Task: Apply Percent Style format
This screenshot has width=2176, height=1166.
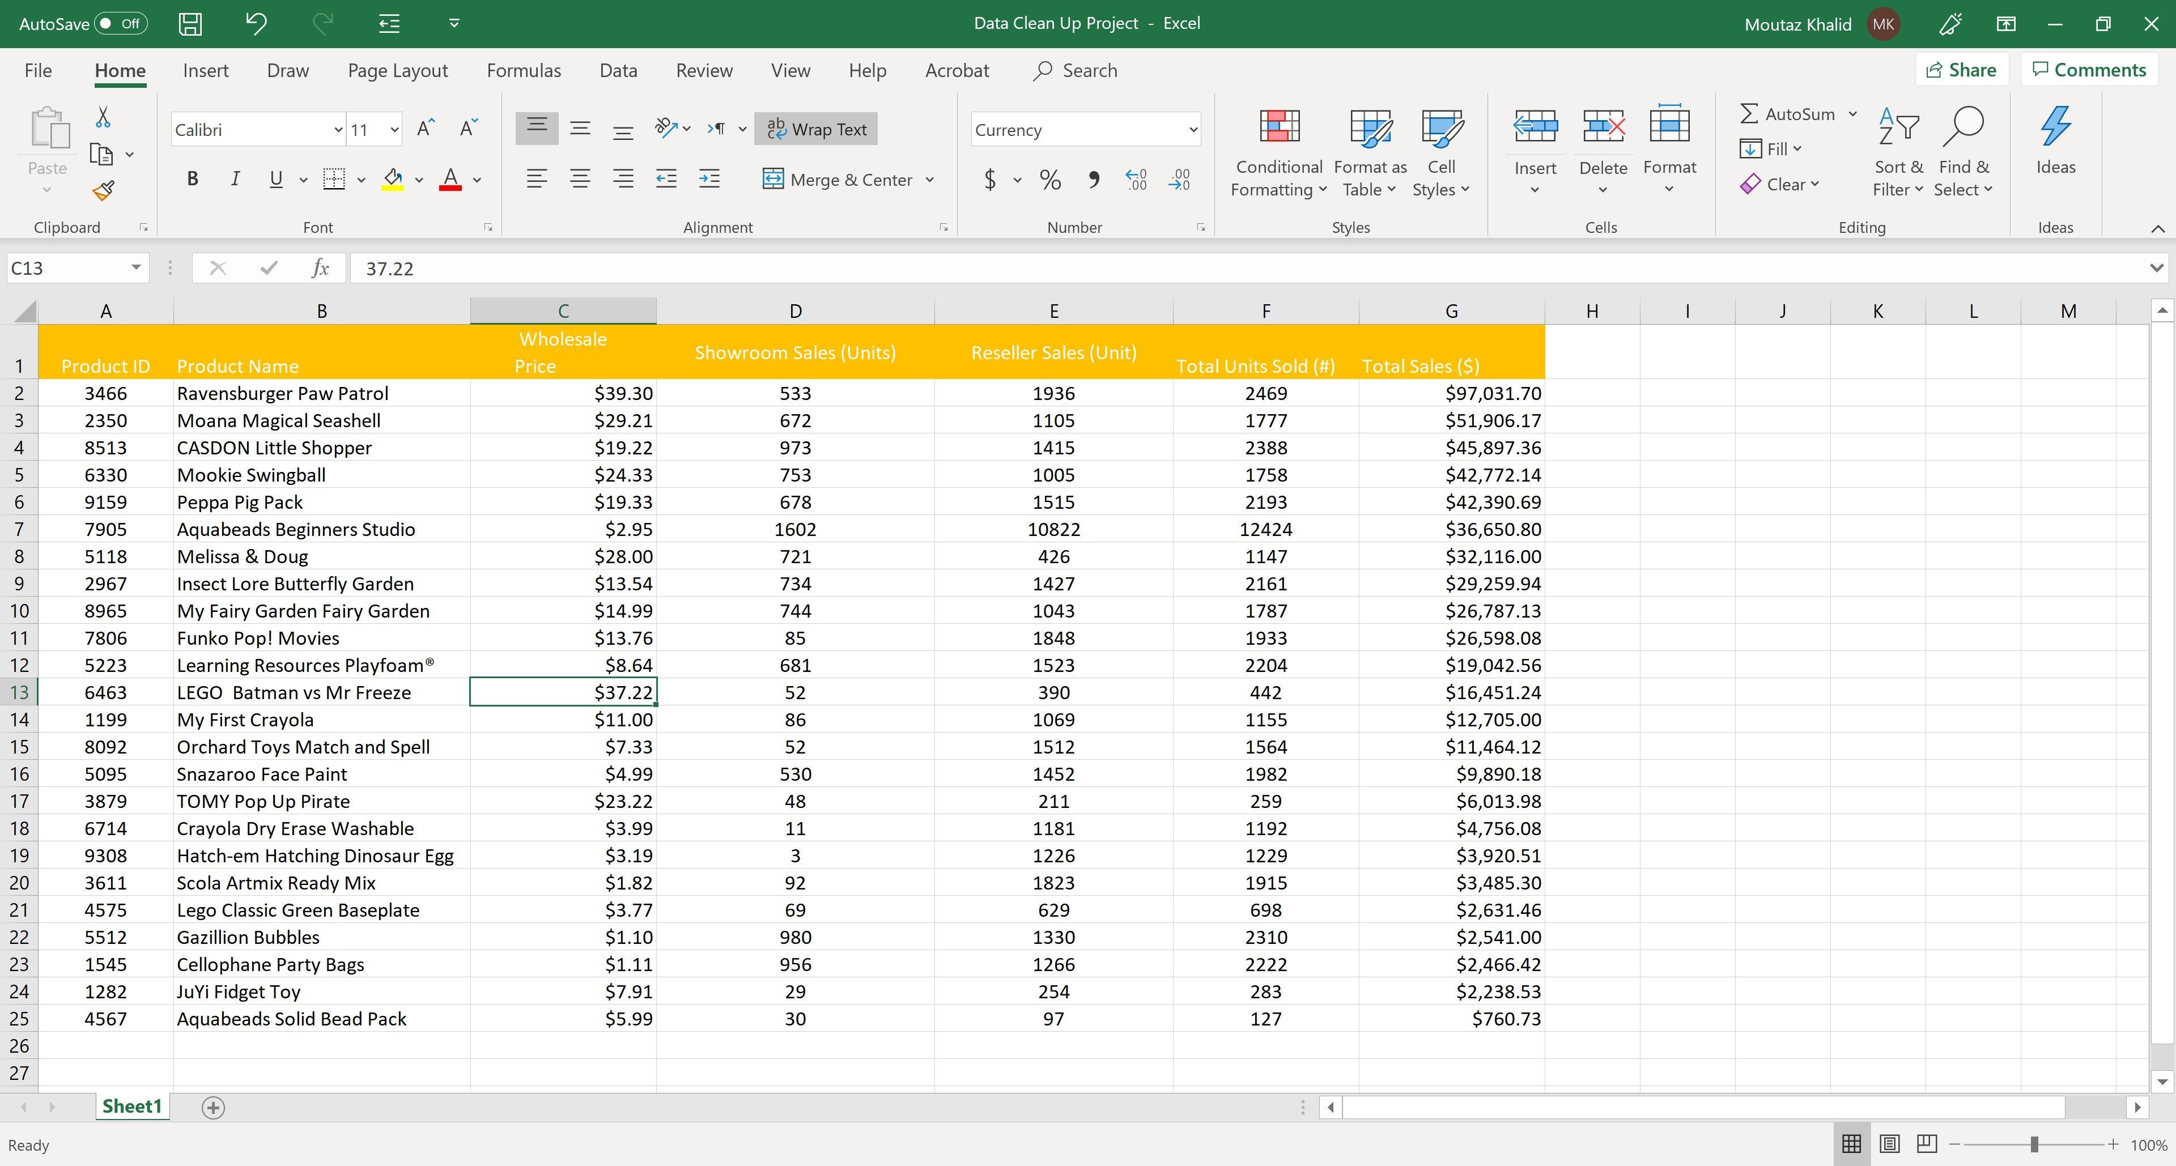Action: 1050,179
